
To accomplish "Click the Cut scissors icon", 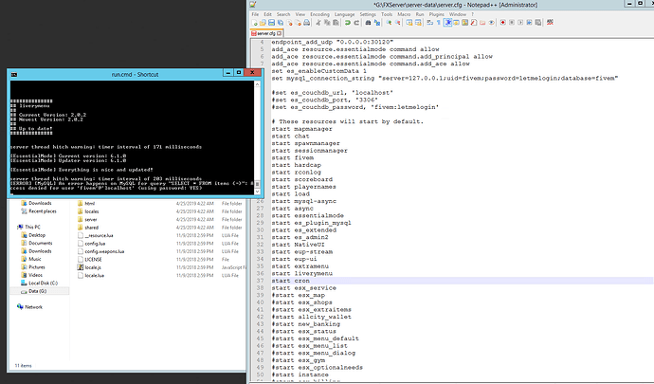I will pos(318,23).
